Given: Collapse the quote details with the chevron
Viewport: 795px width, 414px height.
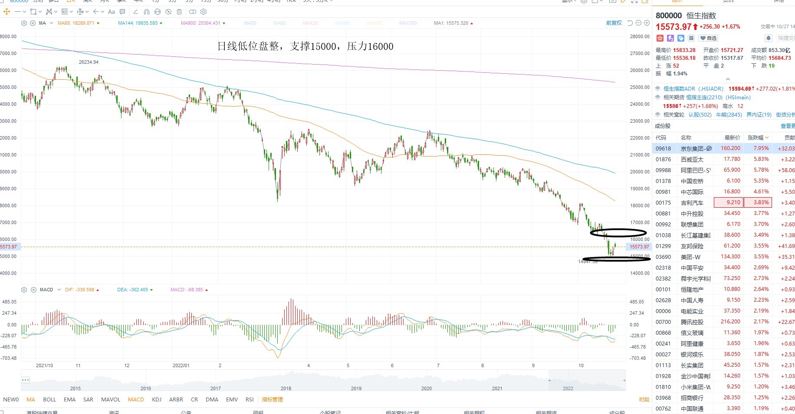Looking at the screenshot, I should coord(728,79).
